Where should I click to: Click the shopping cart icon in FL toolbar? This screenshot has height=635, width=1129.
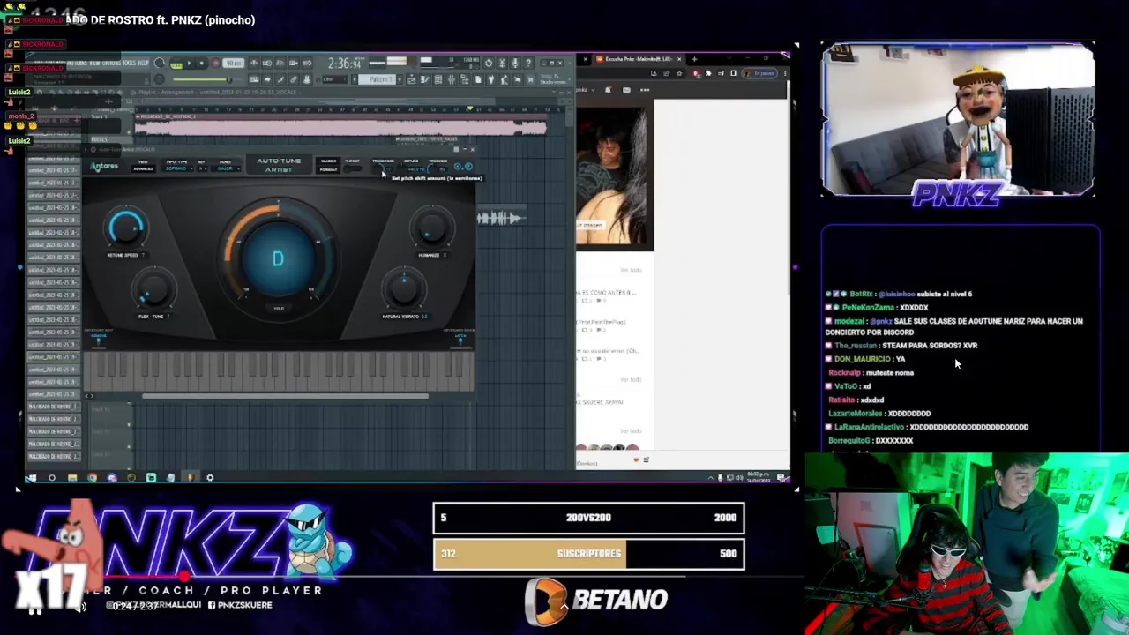click(x=530, y=79)
